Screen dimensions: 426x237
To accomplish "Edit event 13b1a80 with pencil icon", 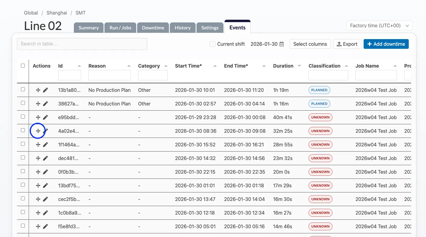I will tap(45, 90).
